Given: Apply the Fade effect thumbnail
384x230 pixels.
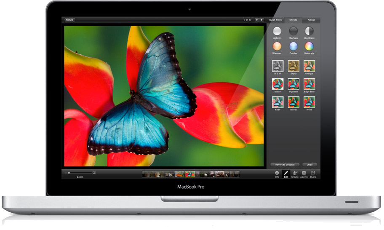Looking at the screenshot, I should (x=278, y=102).
